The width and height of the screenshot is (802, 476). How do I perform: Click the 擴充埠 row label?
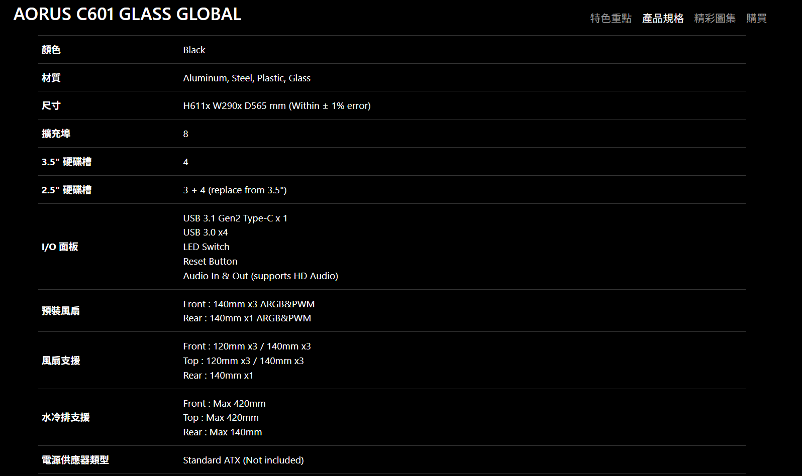point(56,134)
